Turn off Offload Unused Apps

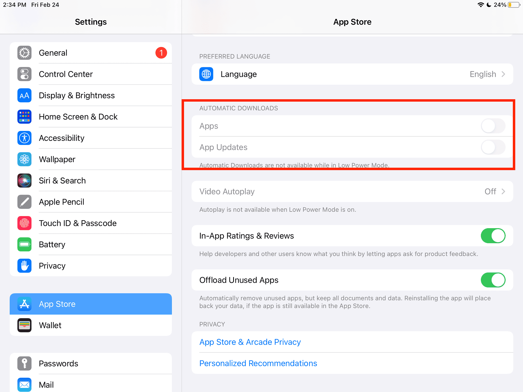[493, 280]
